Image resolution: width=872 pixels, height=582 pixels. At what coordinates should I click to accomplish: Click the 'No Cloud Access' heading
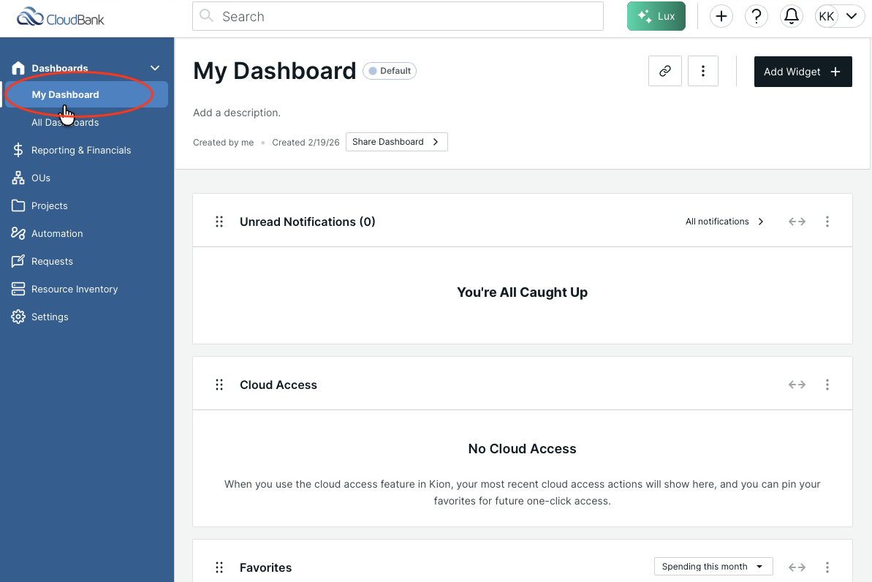pyautogui.click(x=522, y=448)
